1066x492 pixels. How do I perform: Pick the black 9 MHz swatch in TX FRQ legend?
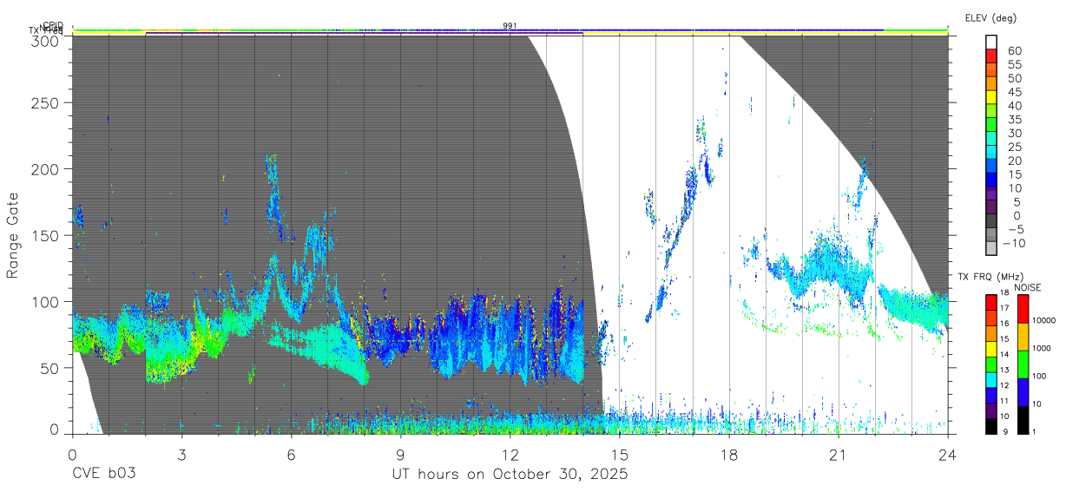point(991,426)
